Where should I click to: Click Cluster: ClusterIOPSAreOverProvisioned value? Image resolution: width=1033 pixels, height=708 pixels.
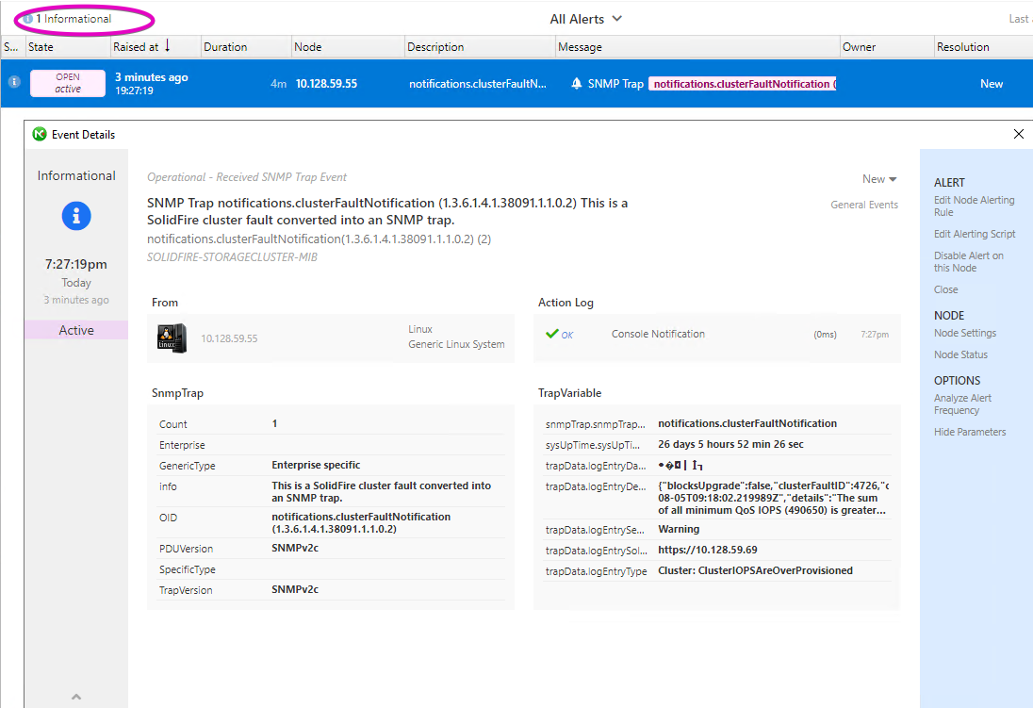[x=755, y=570]
